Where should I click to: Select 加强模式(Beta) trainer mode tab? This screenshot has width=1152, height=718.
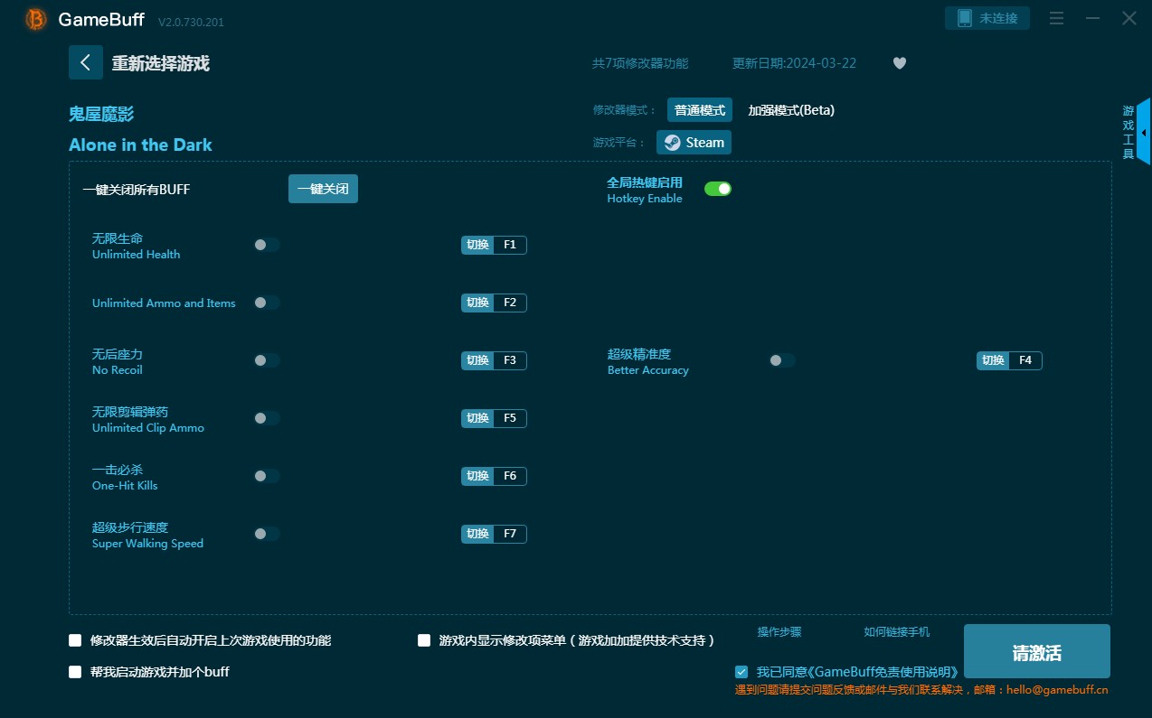pos(791,110)
